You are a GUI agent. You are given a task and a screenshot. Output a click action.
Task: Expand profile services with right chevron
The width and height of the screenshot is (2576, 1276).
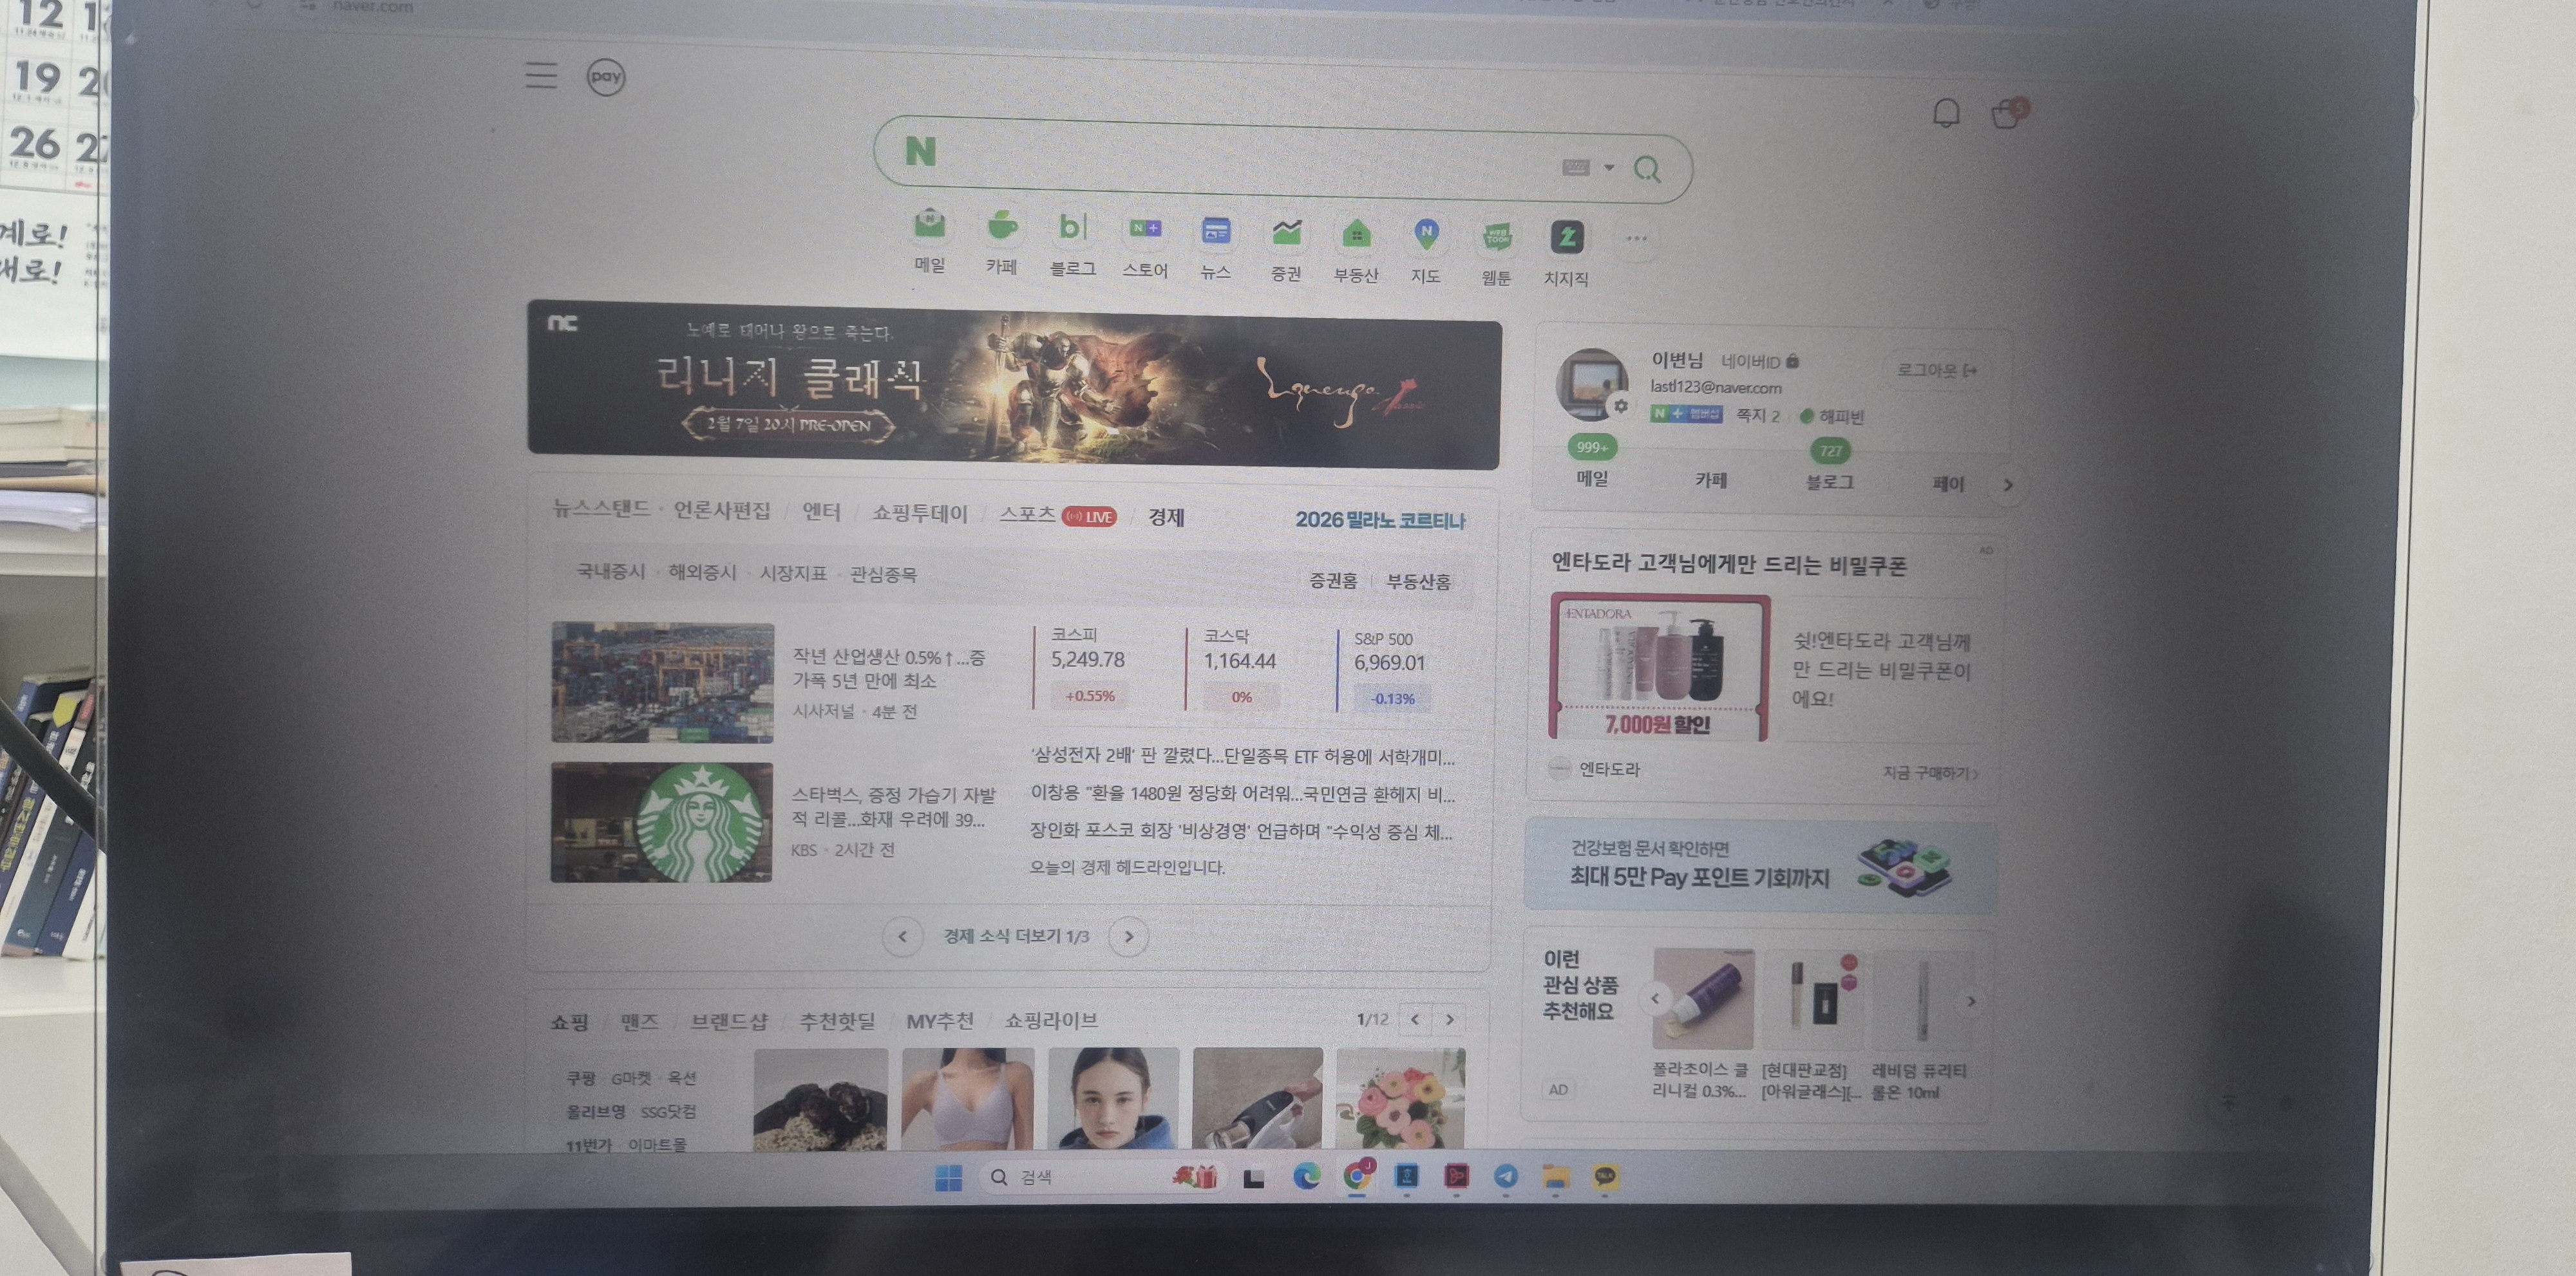[x=2008, y=485]
